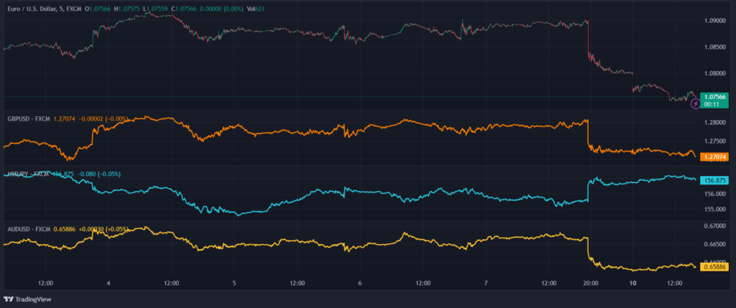Screen dimensions: 736x308
Task: Click the 0.00000 (0.00%) change value
Action: [223, 9]
